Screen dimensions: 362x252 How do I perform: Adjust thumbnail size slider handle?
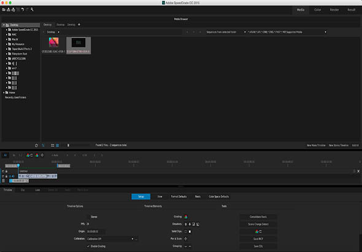coord(68,145)
